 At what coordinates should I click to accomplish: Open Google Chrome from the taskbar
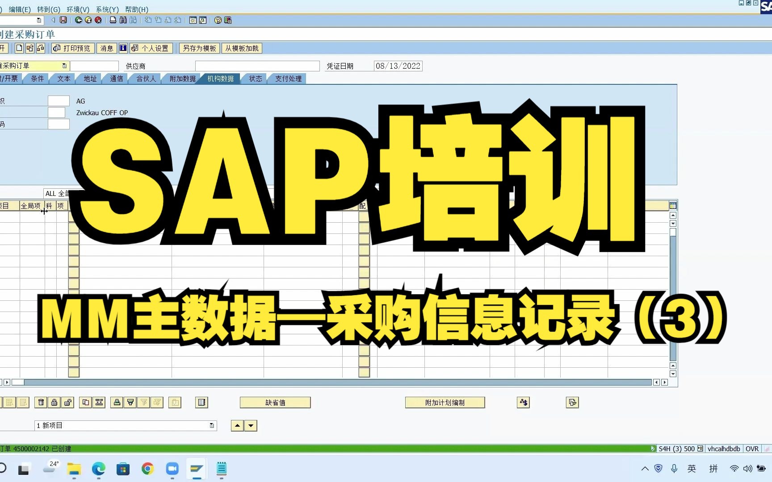pos(147,469)
